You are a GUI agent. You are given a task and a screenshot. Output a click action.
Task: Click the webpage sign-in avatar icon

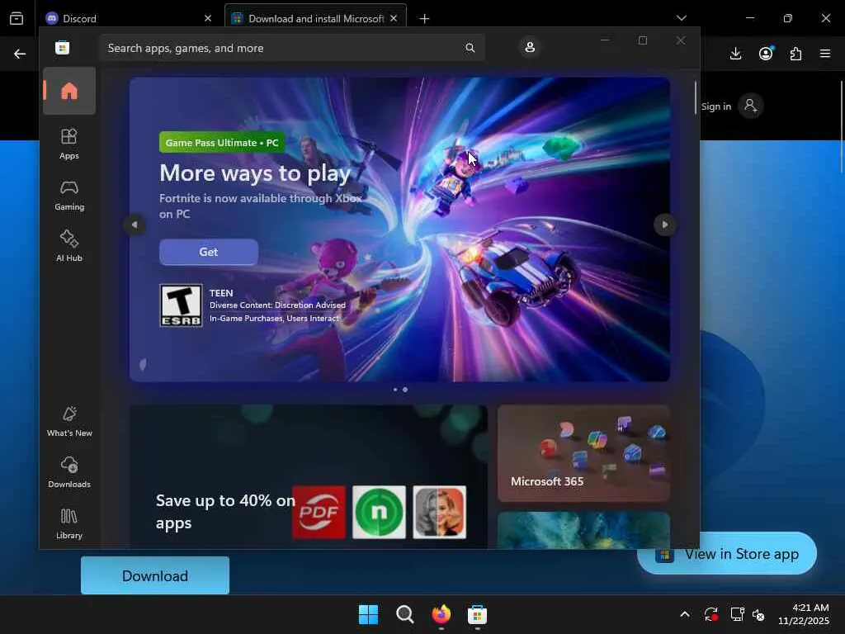pos(751,106)
